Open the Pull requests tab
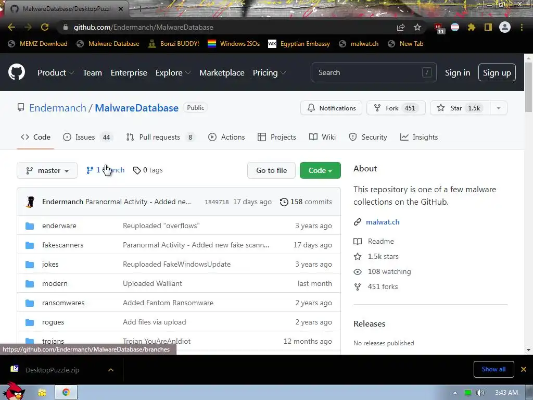The image size is (533, 400). tap(161, 137)
